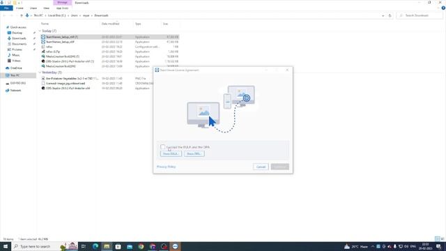Click Users in the address breadcrumb
Viewport: 446px width, 251px height.
[75, 15]
